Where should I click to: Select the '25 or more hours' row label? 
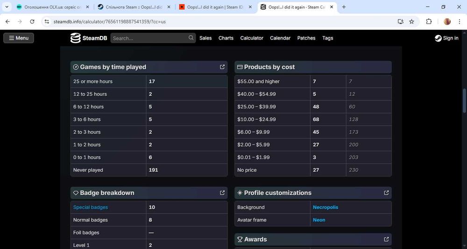[93, 81]
